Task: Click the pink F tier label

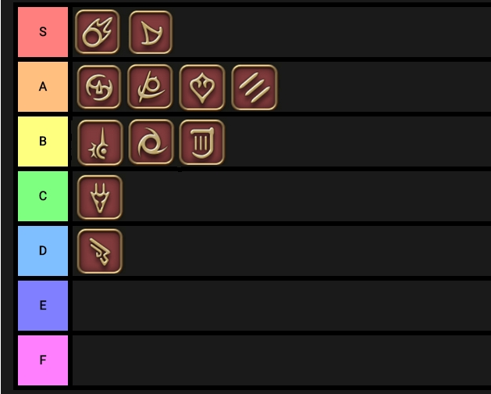Action: (43, 360)
